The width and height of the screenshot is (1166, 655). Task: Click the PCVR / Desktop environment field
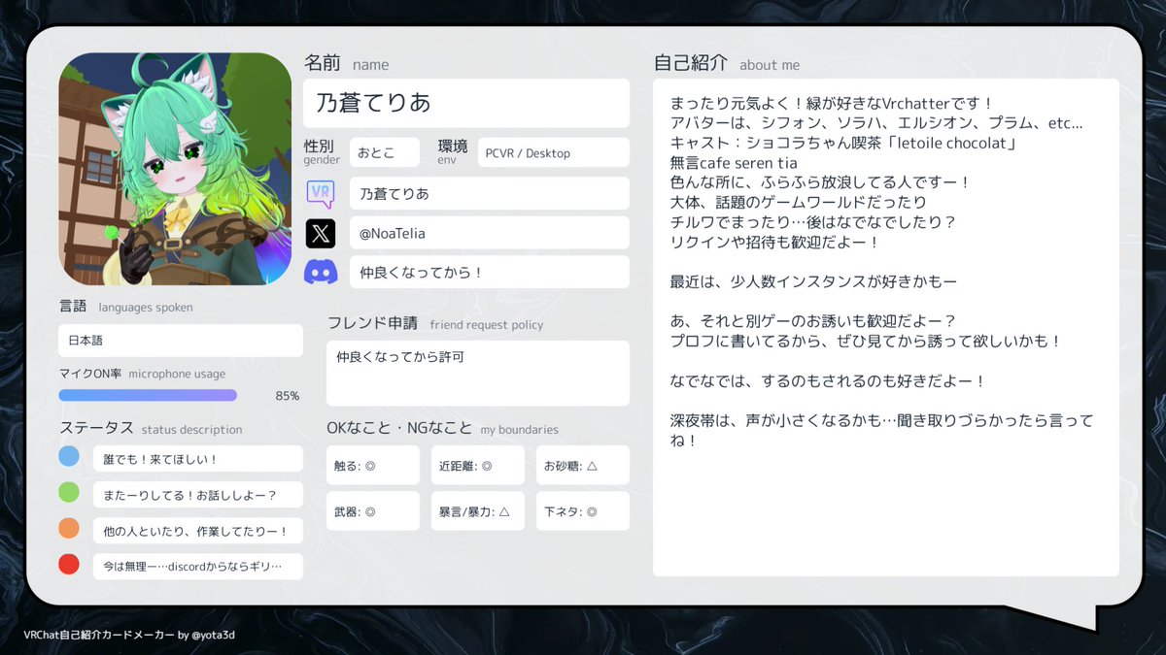[x=553, y=152]
